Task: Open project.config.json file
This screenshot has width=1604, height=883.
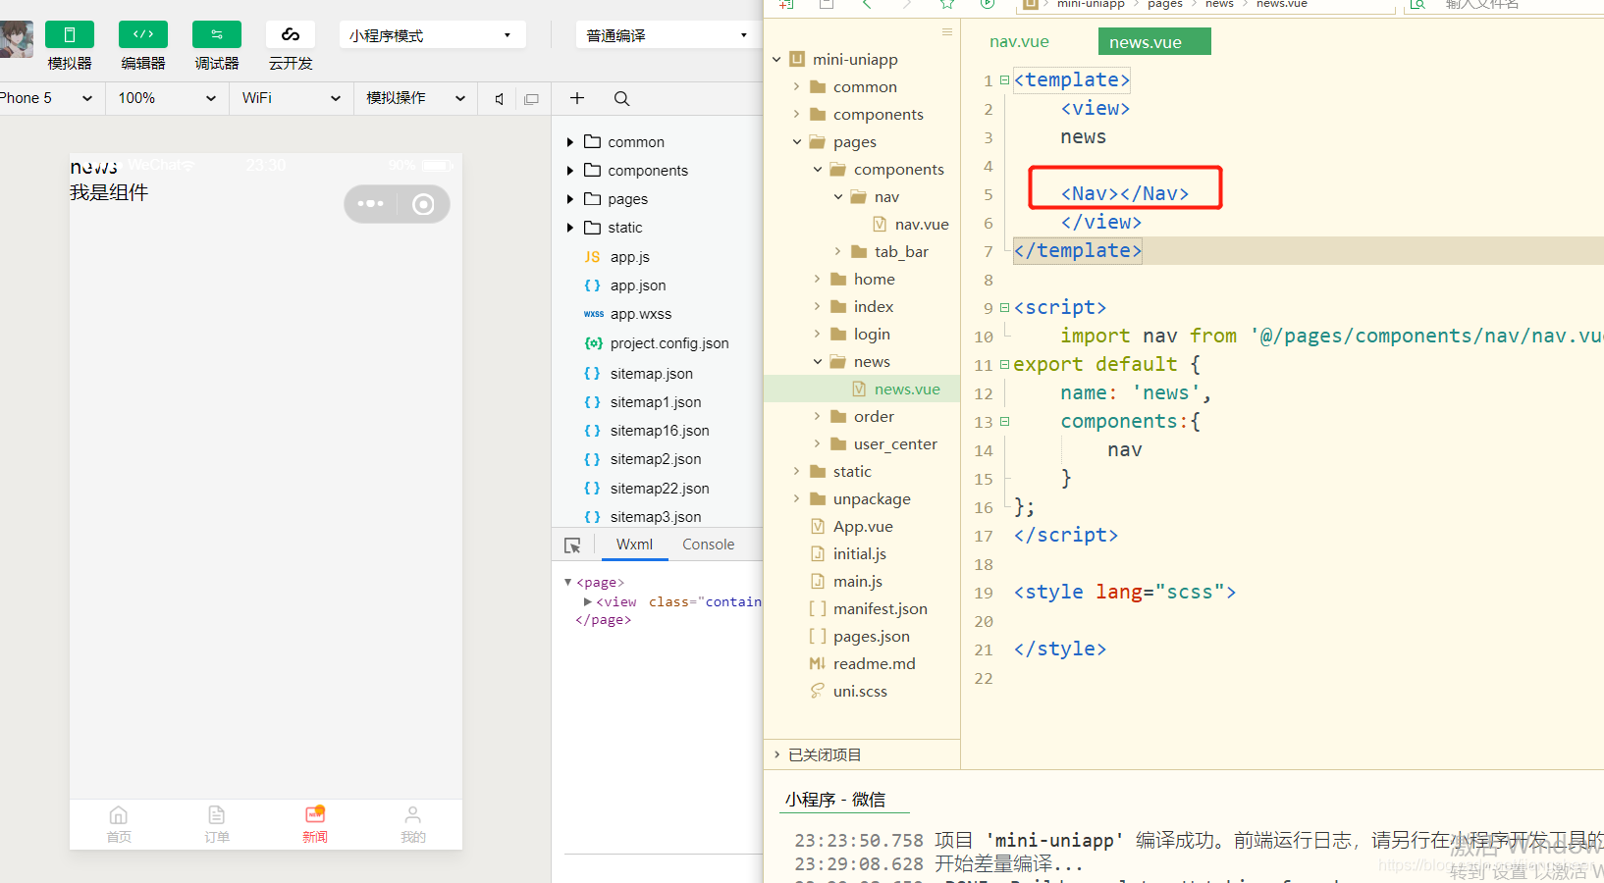Action: 668,343
